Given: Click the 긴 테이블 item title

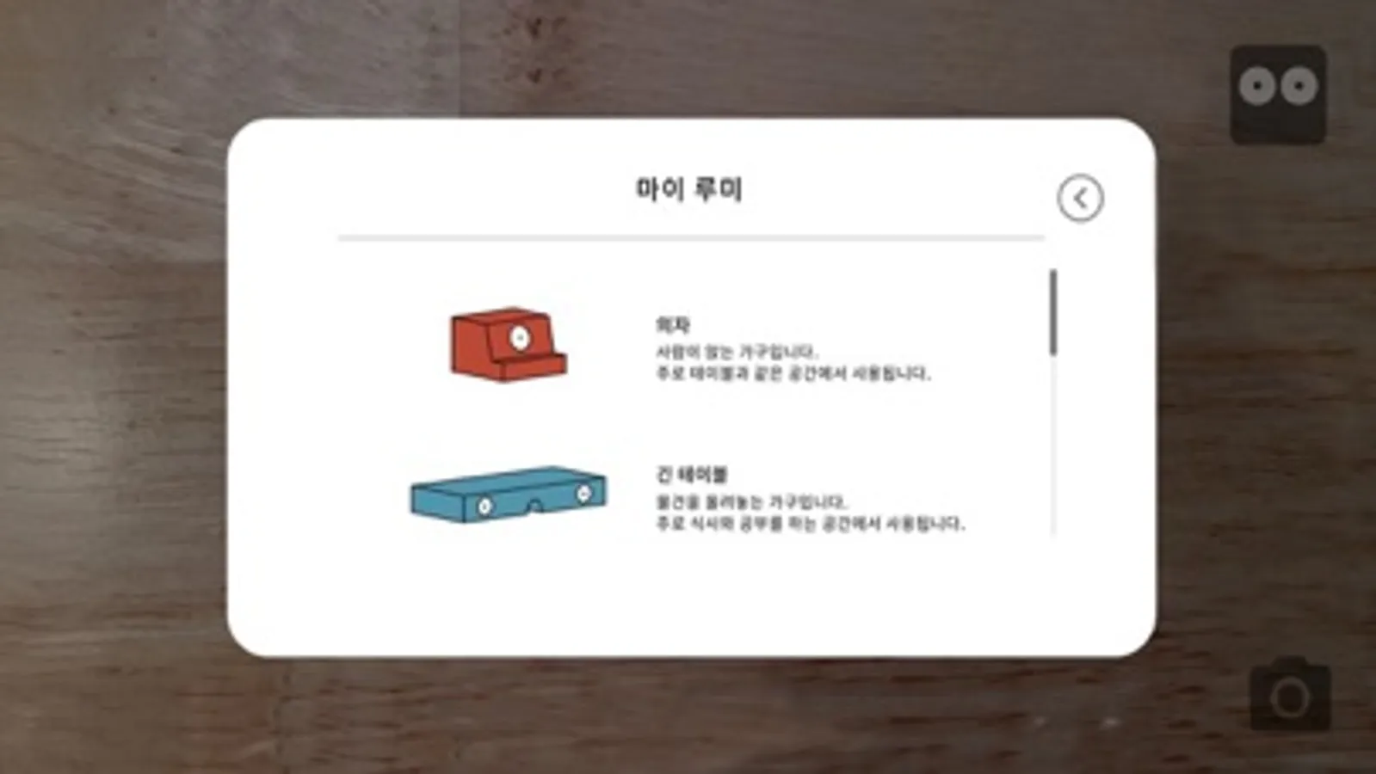Looking at the screenshot, I should [x=692, y=474].
